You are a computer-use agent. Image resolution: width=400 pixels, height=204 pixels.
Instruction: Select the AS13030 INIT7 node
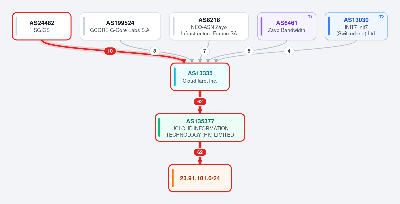pos(356,26)
